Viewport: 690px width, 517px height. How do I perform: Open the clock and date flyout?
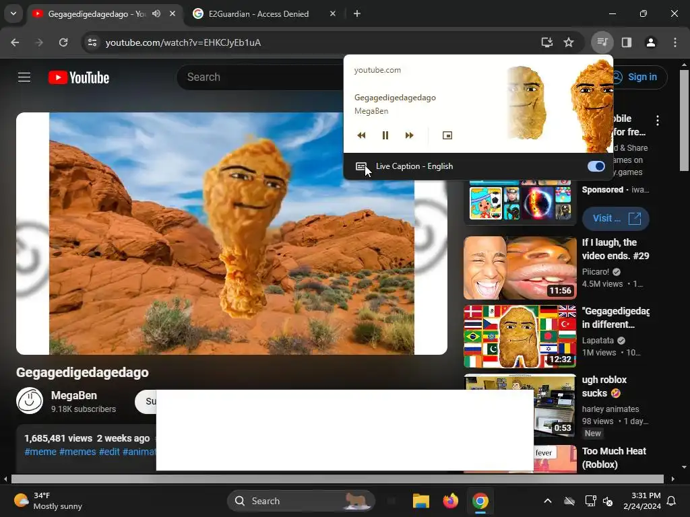[642, 501]
